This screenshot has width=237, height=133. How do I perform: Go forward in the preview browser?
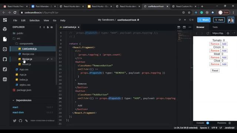click(202, 33)
